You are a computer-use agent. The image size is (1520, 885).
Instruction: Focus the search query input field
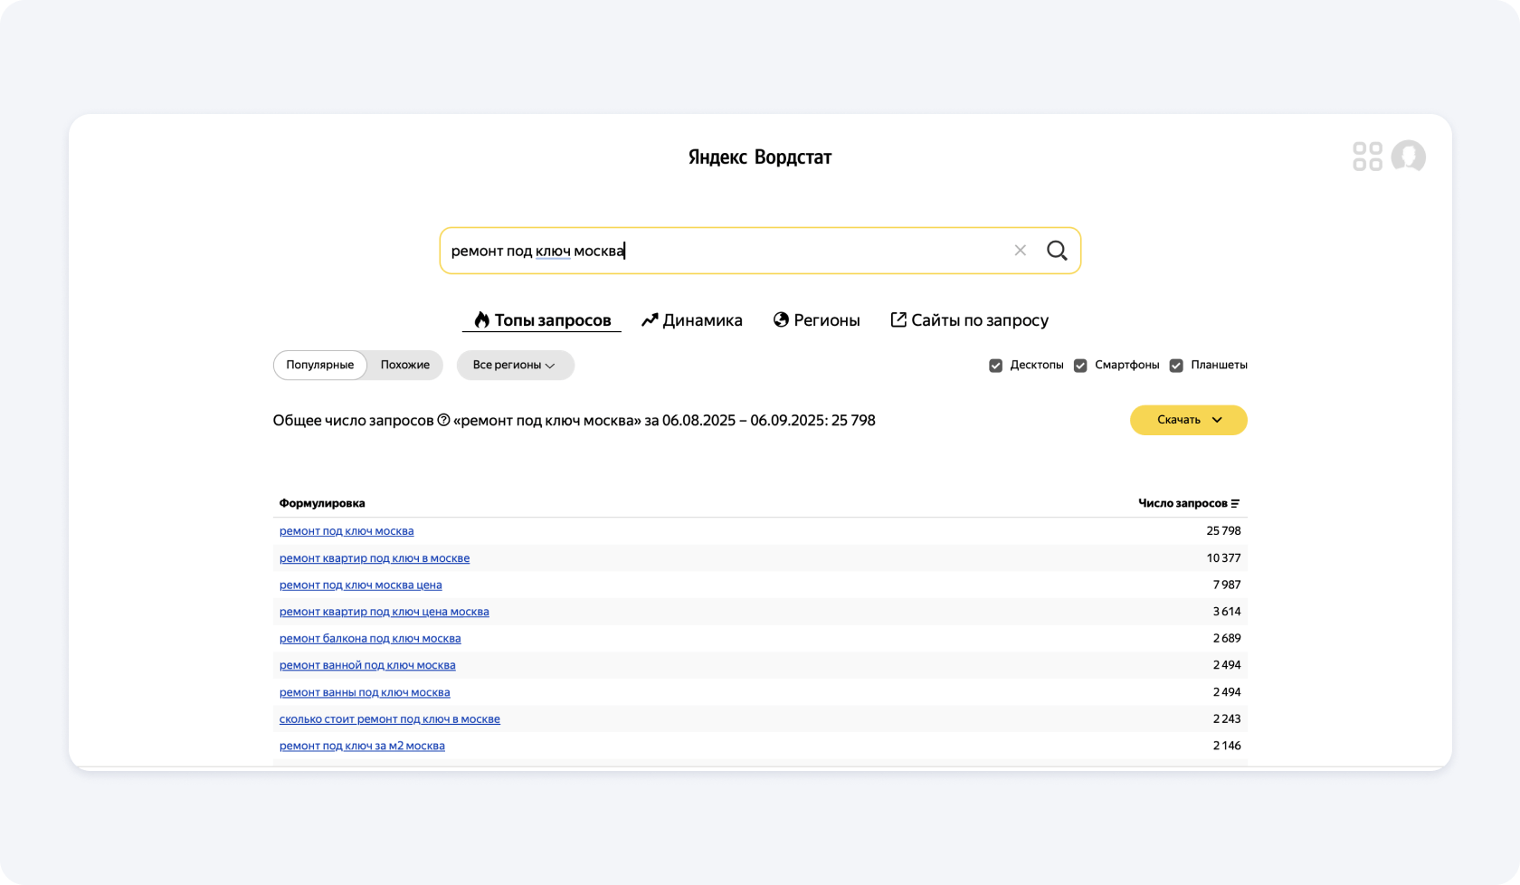[x=724, y=251]
